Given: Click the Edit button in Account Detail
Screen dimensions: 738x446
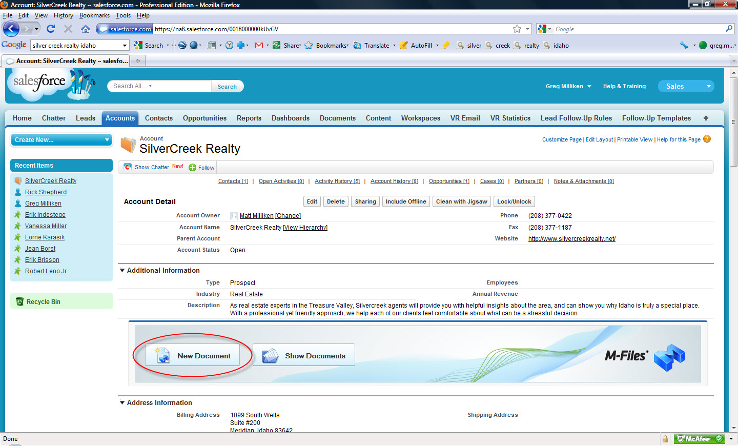Looking at the screenshot, I should [x=312, y=201].
